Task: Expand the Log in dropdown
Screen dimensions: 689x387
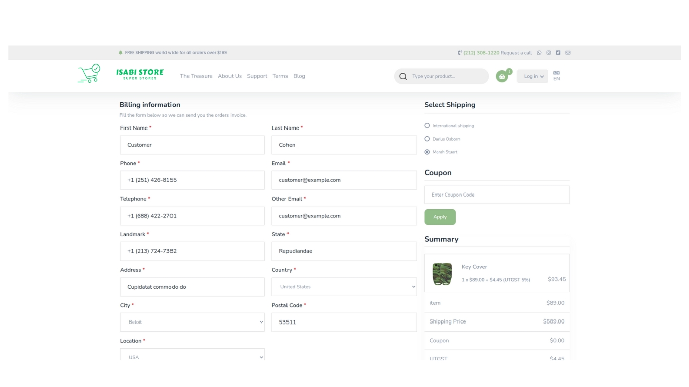Action: tap(533, 76)
